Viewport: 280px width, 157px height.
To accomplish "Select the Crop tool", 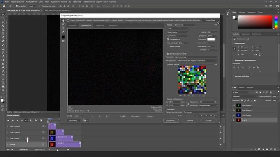I will click(3, 30).
